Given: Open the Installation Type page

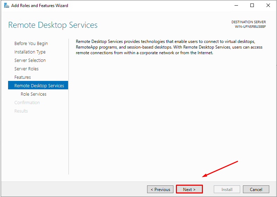Looking at the screenshot, I should click(30, 52).
